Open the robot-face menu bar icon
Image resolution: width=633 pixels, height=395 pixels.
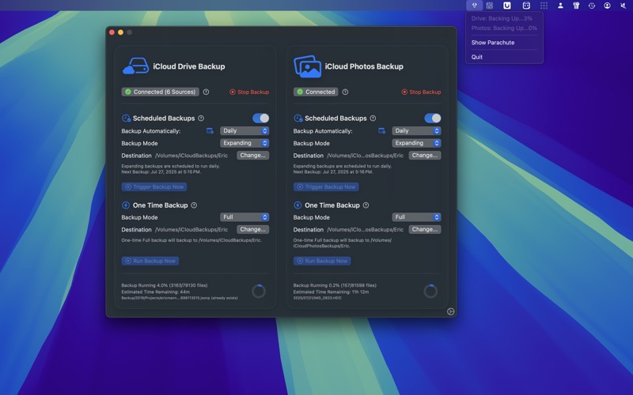click(526, 6)
